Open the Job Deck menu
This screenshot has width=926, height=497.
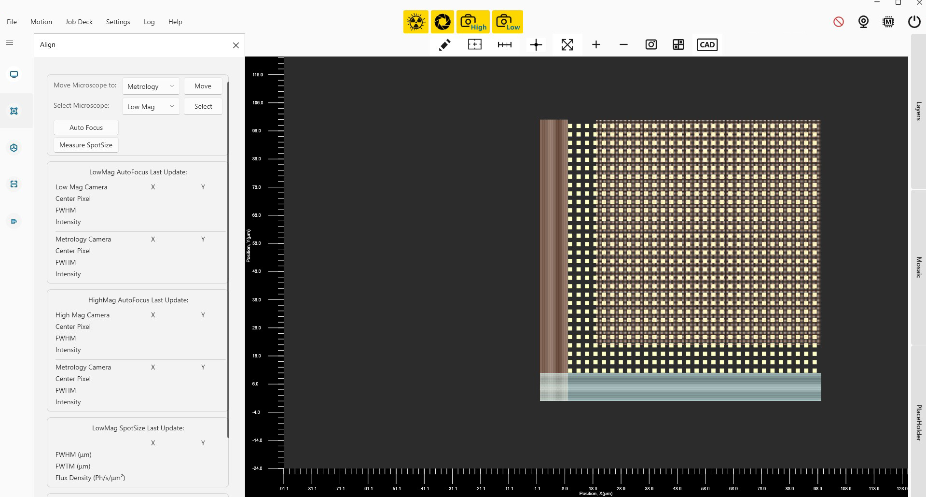[79, 22]
